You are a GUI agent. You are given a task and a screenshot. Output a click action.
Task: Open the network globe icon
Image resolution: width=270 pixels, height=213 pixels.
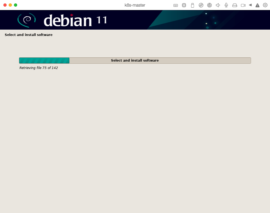tap(209, 5)
